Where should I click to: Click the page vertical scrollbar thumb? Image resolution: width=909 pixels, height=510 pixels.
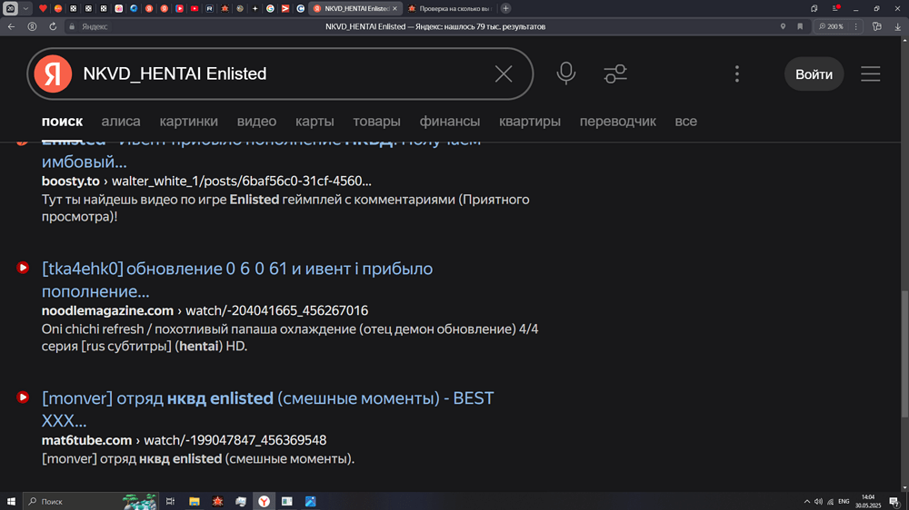point(904,353)
